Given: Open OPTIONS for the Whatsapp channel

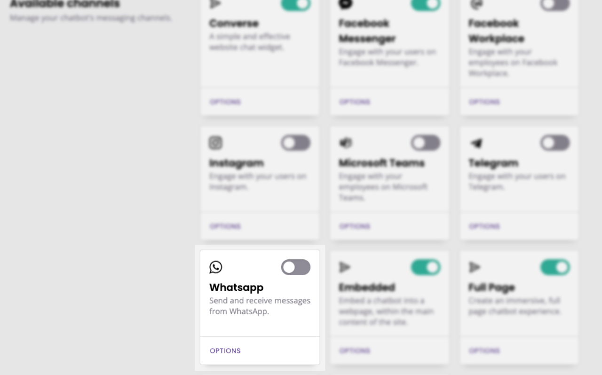Looking at the screenshot, I should click(x=225, y=351).
